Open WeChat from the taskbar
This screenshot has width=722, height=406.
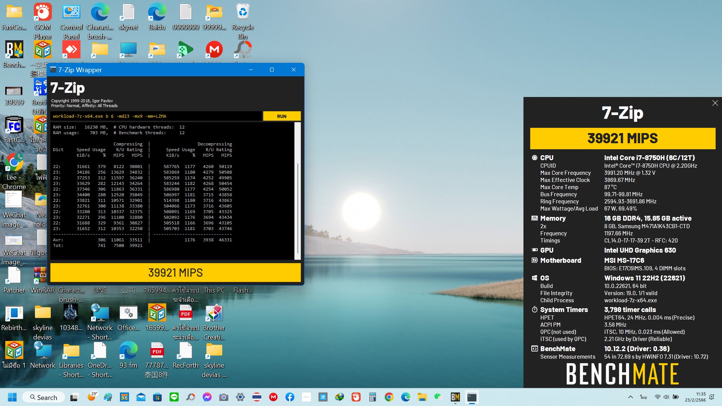tap(438, 397)
